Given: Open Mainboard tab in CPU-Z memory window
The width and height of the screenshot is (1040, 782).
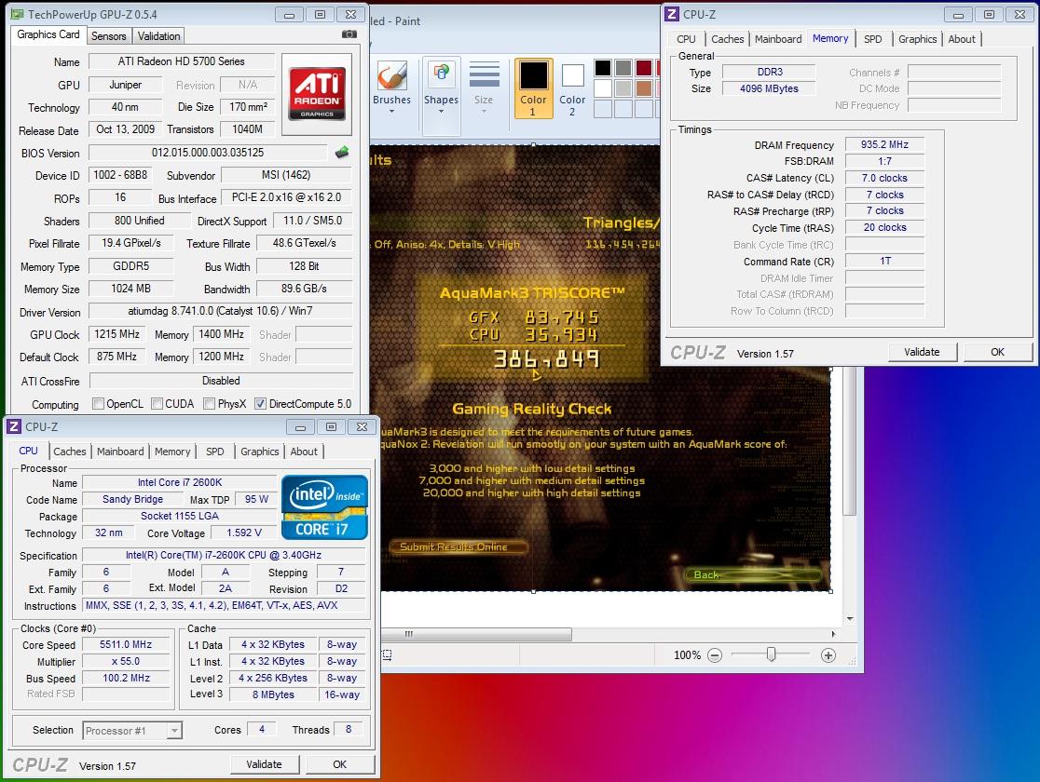Looking at the screenshot, I should (778, 39).
